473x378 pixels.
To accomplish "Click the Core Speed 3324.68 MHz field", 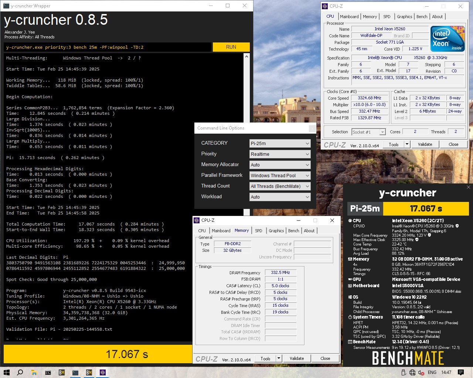I will coord(370,98).
